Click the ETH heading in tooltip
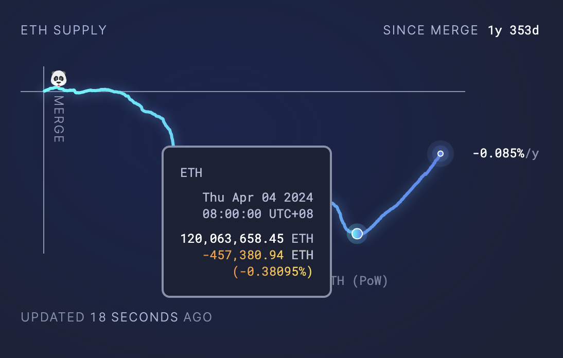563x358 pixels. tap(191, 173)
